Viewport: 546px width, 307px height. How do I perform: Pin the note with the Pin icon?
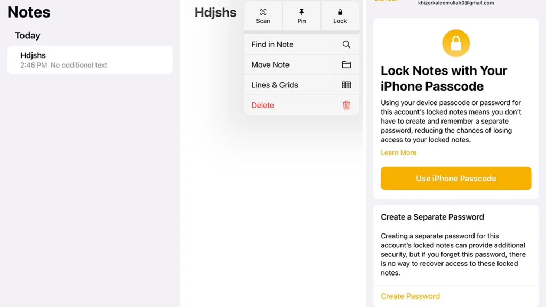pyautogui.click(x=302, y=12)
